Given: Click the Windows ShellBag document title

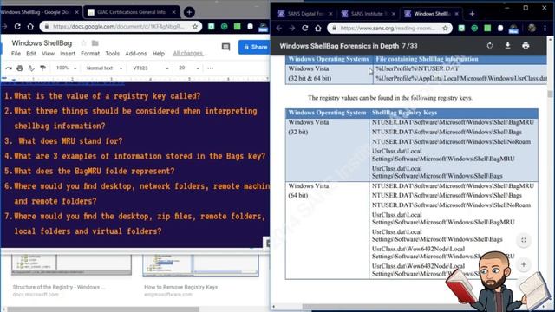Looking at the screenshot, I should [x=42, y=42].
